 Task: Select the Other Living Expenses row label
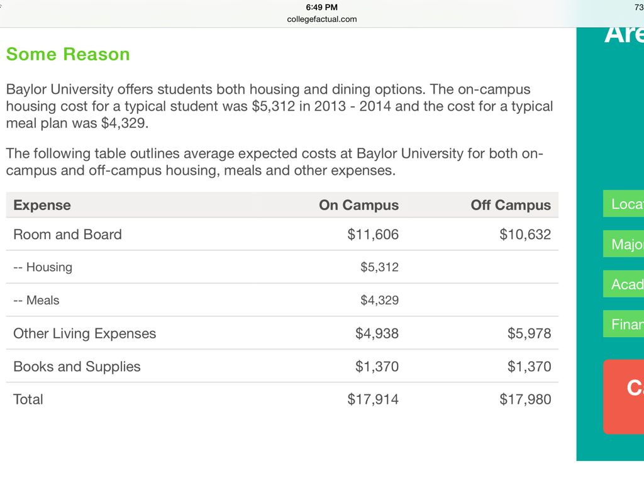click(84, 333)
